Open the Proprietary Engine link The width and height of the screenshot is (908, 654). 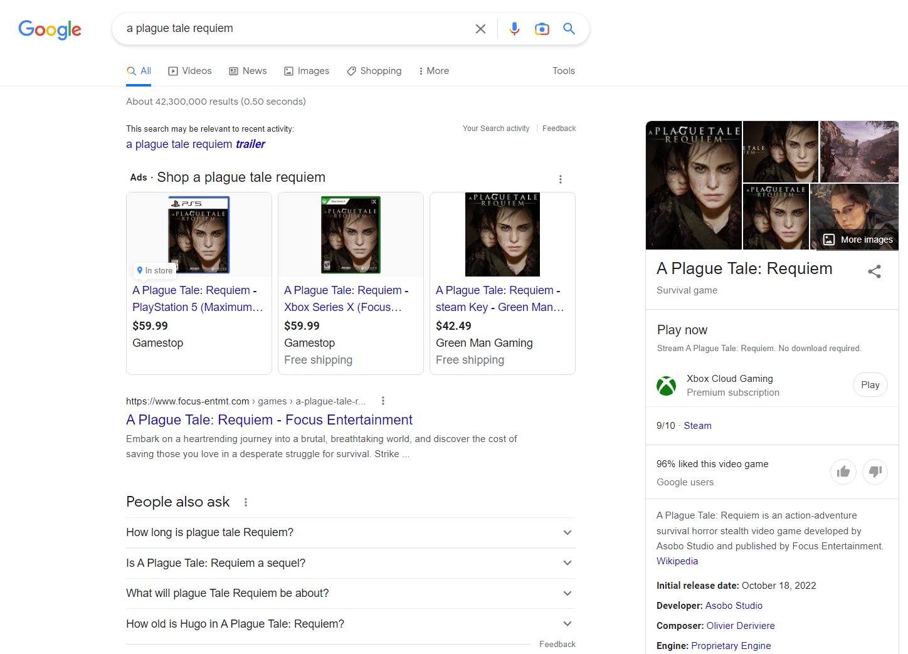pyautogui.click(x=731, y=646)
